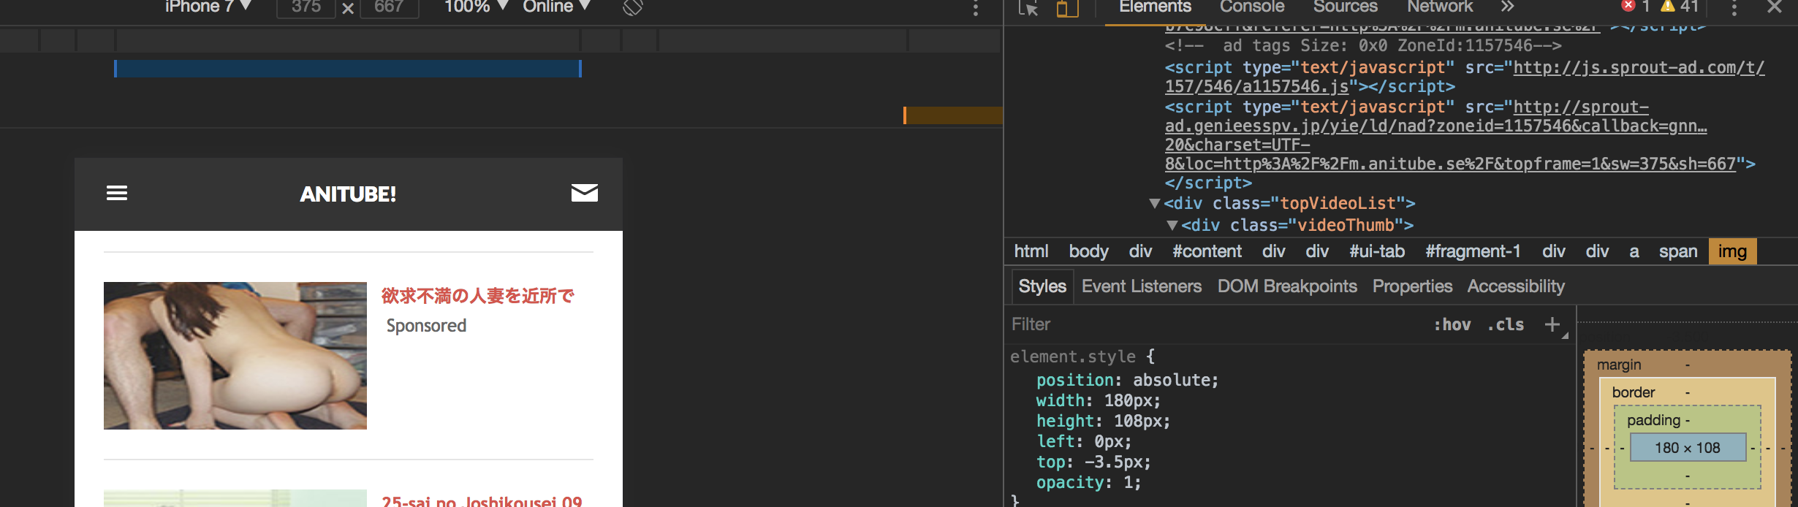Open the DevTools three-dot customize menu

coord(1734,8)
